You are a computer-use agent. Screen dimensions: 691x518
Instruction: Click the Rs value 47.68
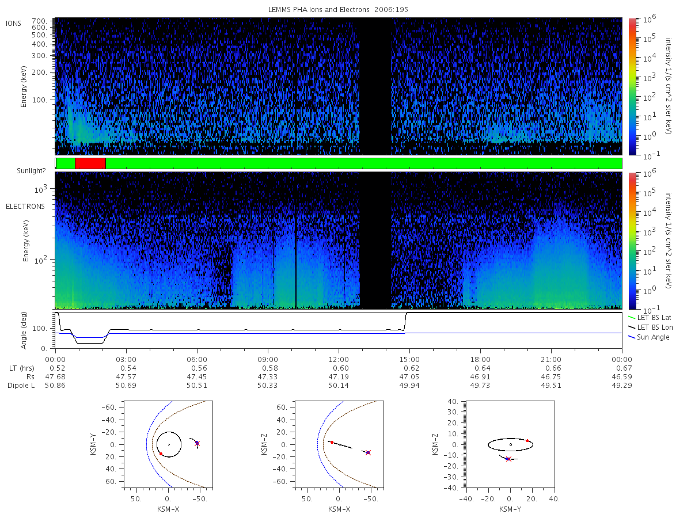(x=55, y=377)
